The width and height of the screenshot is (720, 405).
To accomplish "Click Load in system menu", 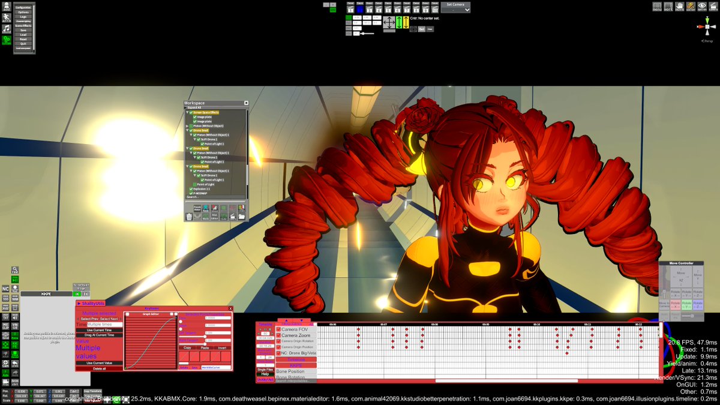I will point(23,35).
